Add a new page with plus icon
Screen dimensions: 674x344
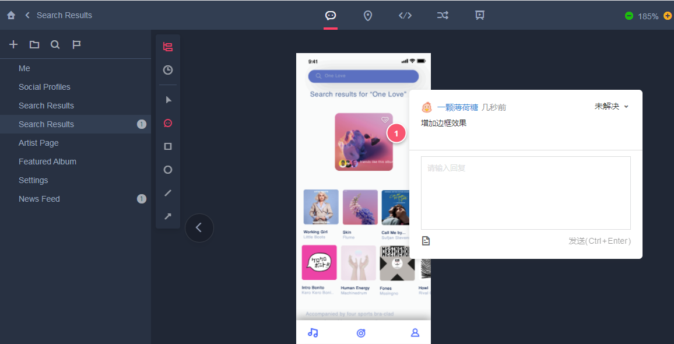(x=13, y=44)
